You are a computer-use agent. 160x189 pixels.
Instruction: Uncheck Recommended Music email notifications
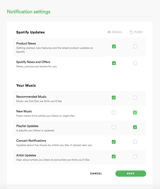click(x=114, y=98)
